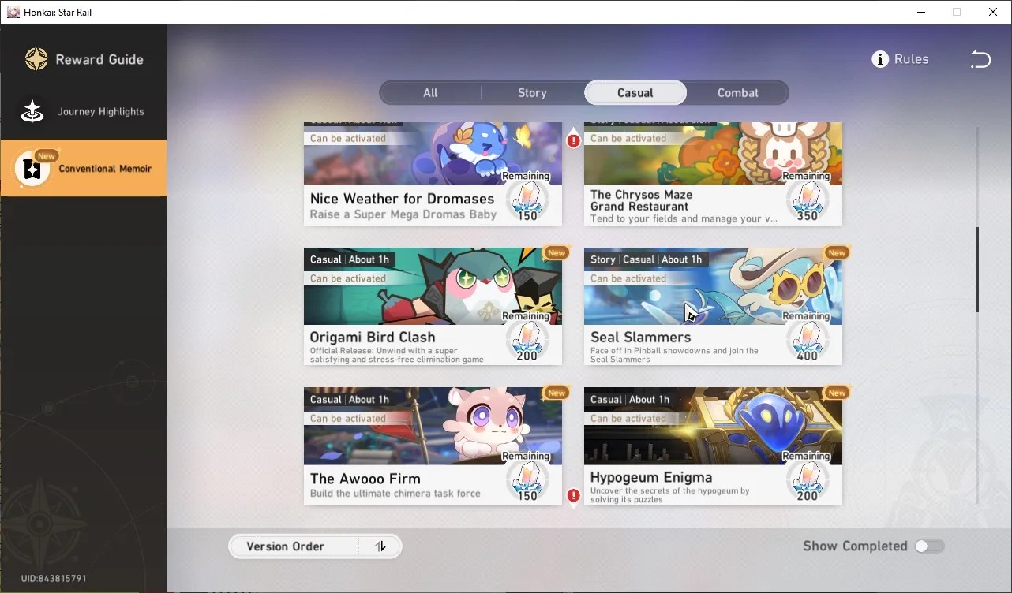Open the Nice Weather for Dromases card
1012x593 pixels.
[433, 173]
